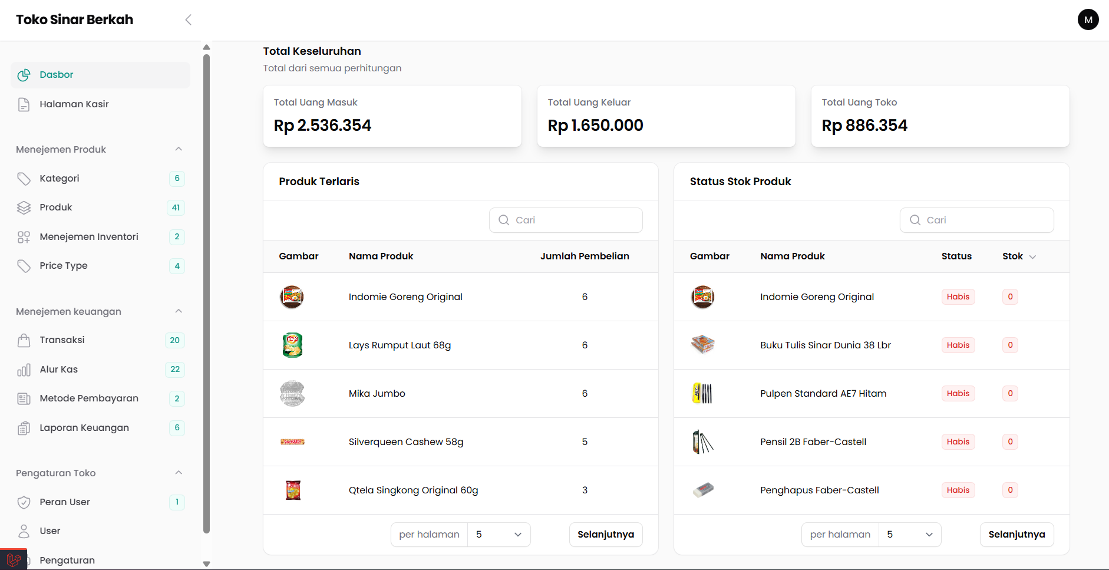
Task: Click the sidebar scrollbar down arrow
Action: tap(206, 564)
